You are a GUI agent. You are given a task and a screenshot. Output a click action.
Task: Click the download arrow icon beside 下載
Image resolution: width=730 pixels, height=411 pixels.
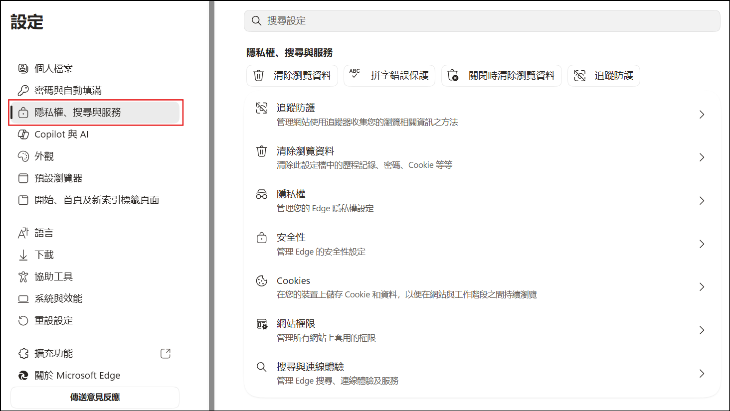click(23, 255)
